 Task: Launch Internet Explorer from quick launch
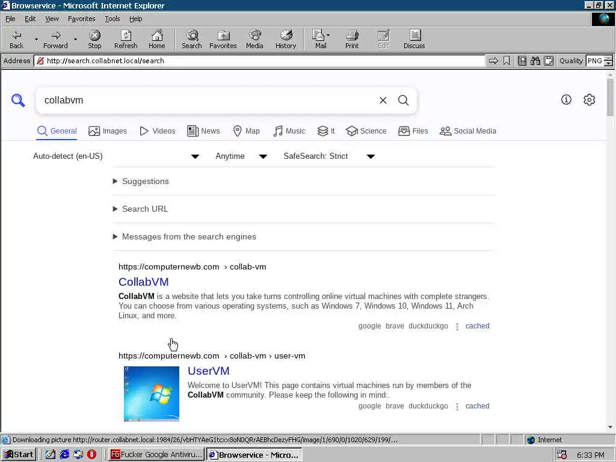(64, 455)
